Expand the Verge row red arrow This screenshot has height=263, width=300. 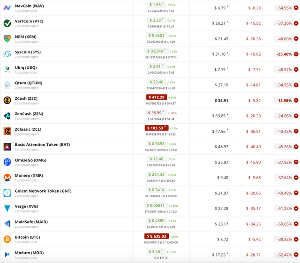coord(296,208)
